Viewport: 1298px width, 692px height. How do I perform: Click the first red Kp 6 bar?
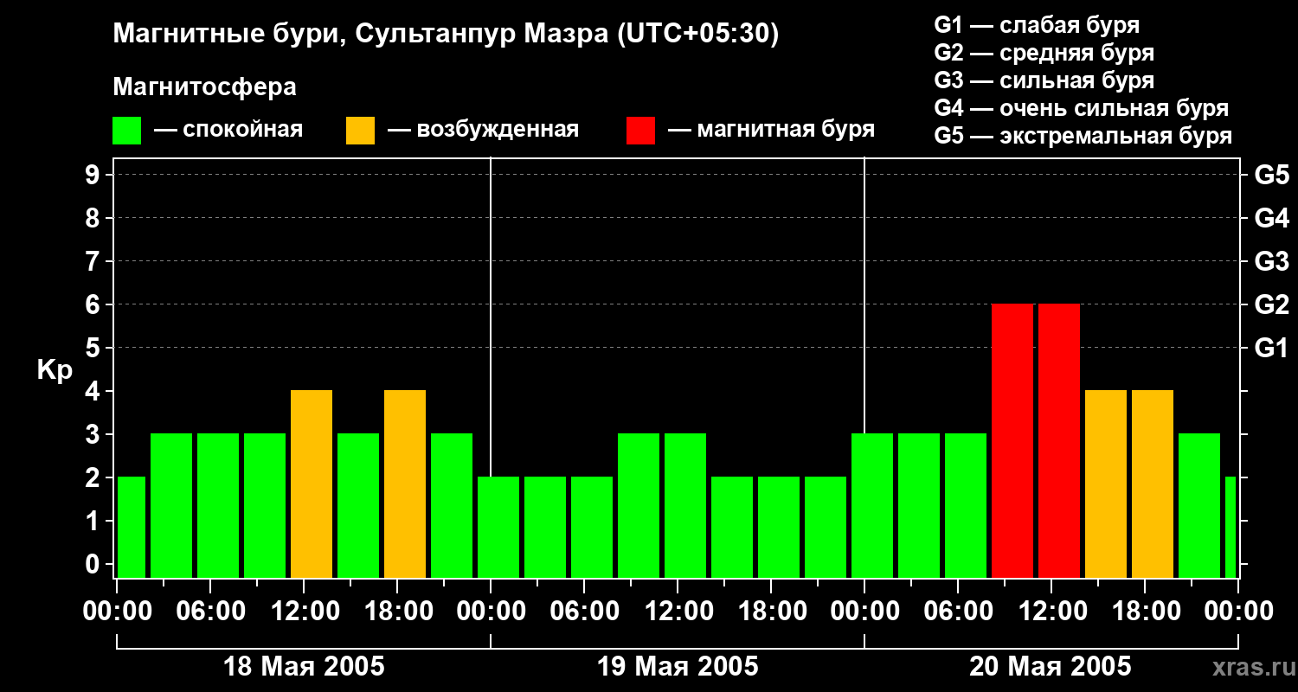pos(1012,441)
